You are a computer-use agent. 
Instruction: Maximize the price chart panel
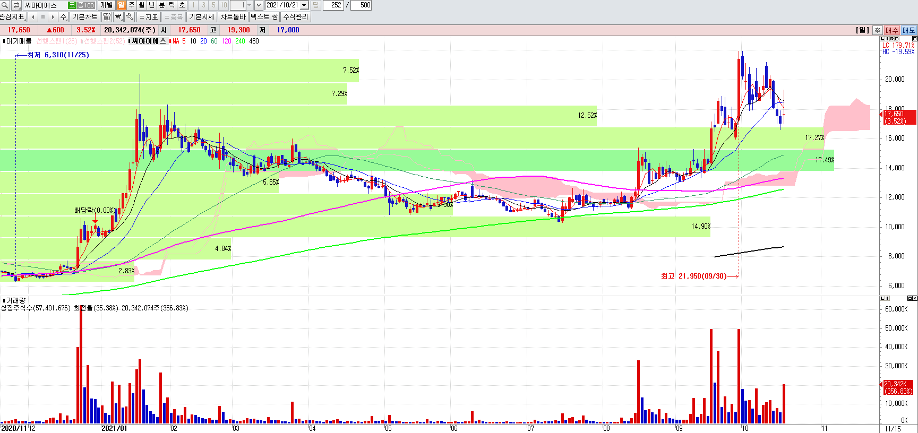914,39
